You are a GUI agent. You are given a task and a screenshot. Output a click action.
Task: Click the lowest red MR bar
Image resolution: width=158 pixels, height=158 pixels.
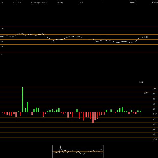(x=93, y=118)
